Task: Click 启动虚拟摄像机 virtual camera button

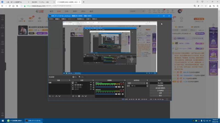Action: 160,88
